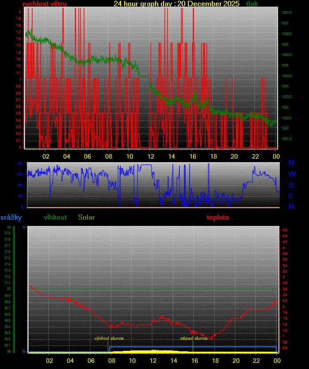
Task: Click '08' on the bottom chart time axis
Action: (112, 361)
